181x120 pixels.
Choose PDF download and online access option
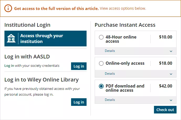[101, 86]
